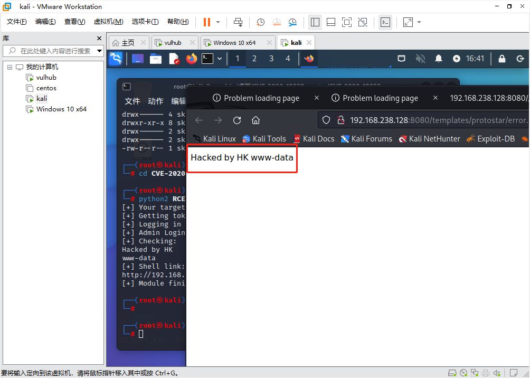Click the VMware pause virtual machine button
The image size is (530, 378).
click(x=206, y=22)
